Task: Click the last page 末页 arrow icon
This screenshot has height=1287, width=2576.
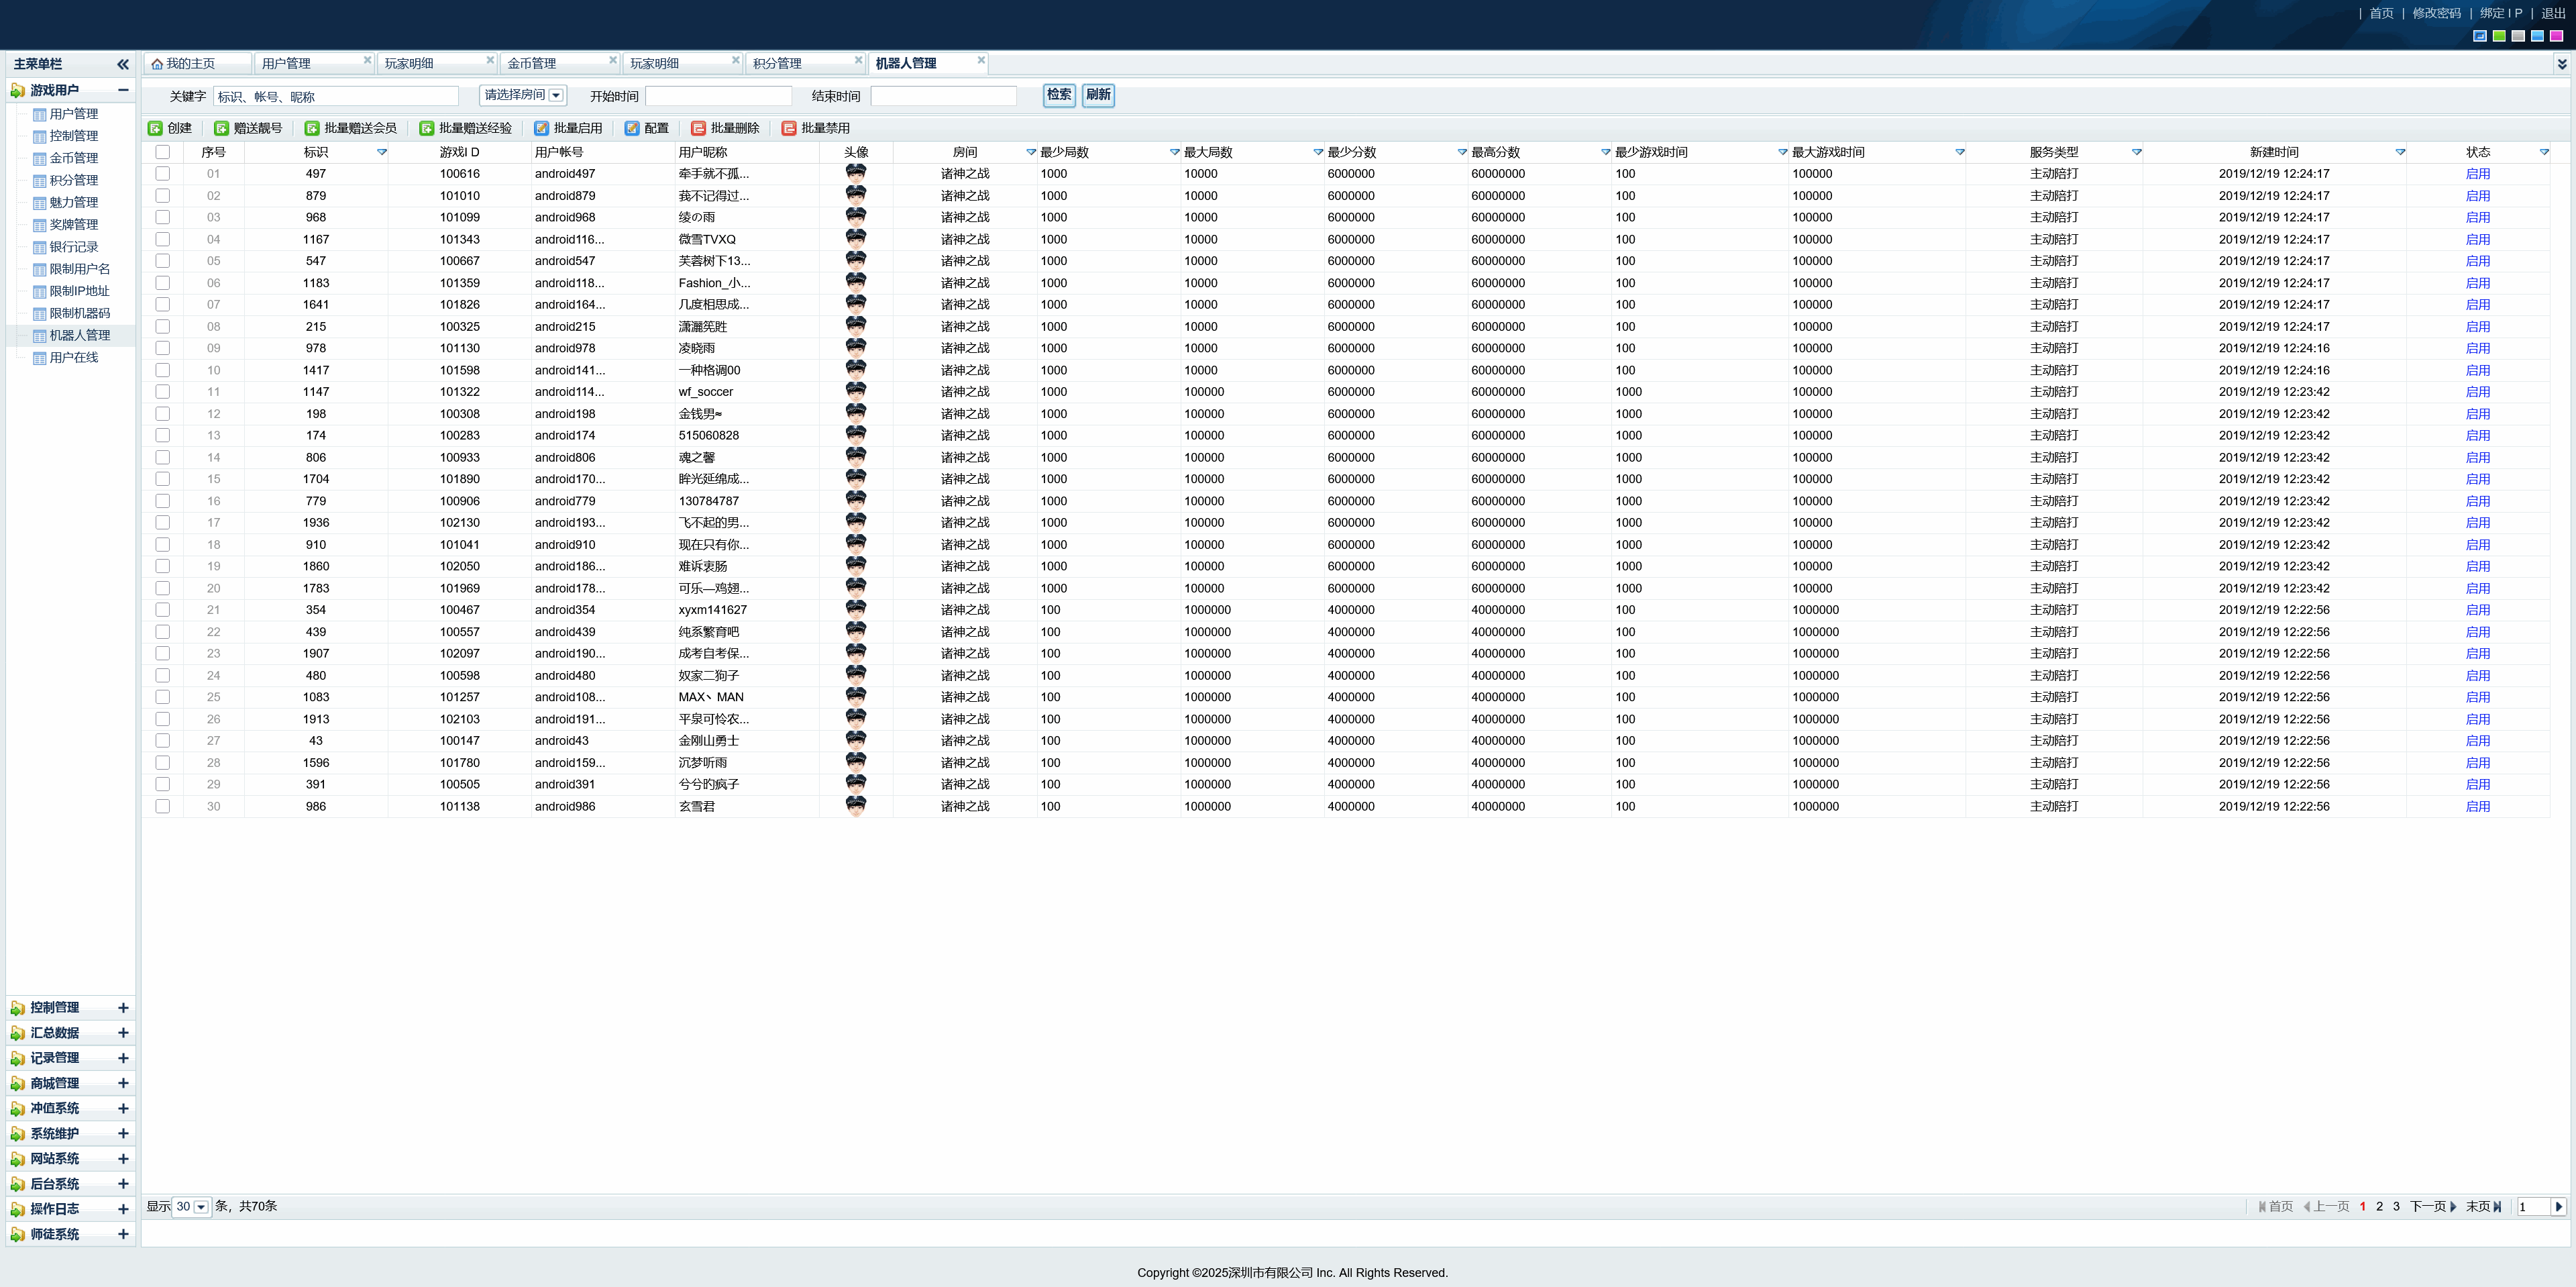Action: pos(2497,1206)
